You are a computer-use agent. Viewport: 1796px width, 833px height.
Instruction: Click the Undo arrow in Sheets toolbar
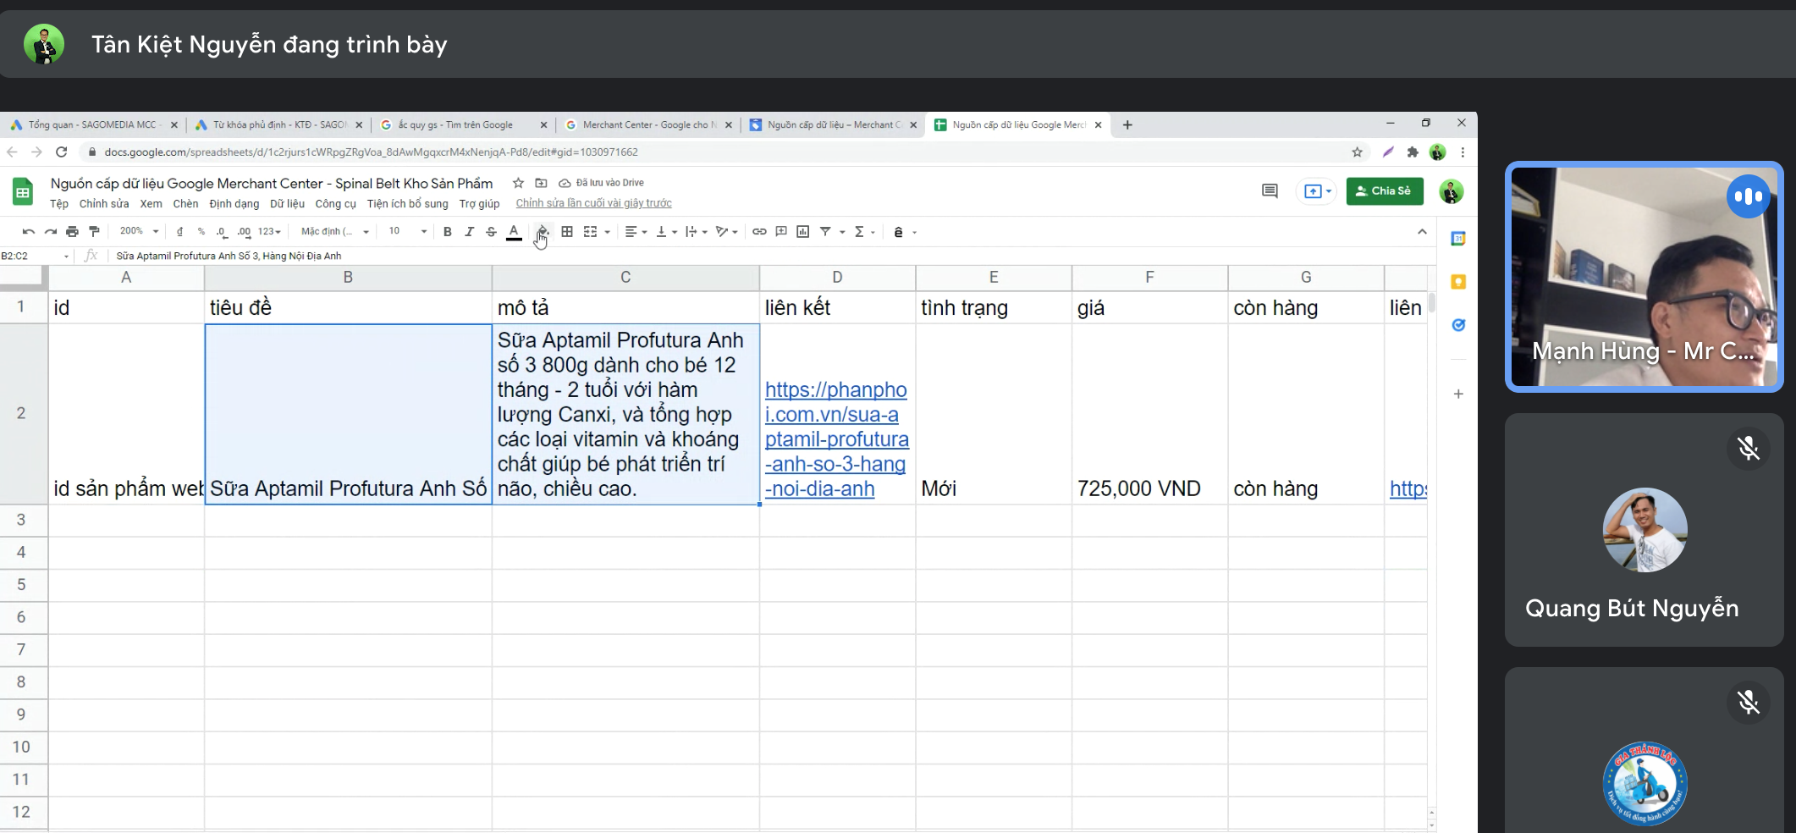tap(29, 232)
